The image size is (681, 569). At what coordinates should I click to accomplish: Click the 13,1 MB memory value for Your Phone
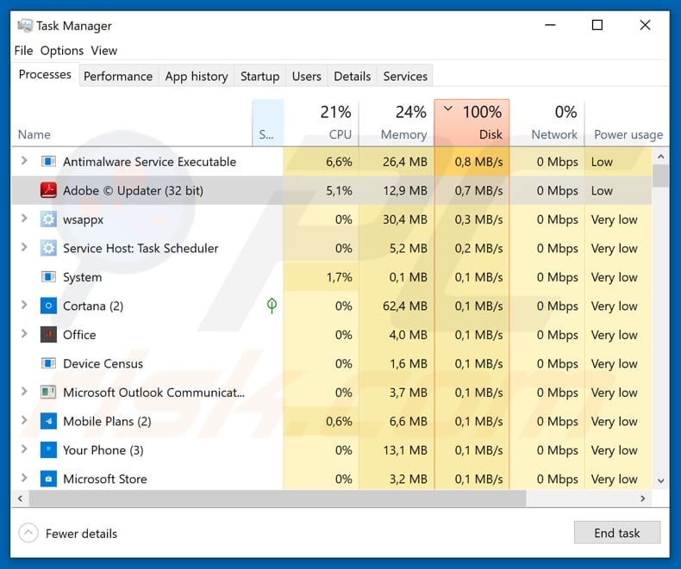tap(405, 450)
